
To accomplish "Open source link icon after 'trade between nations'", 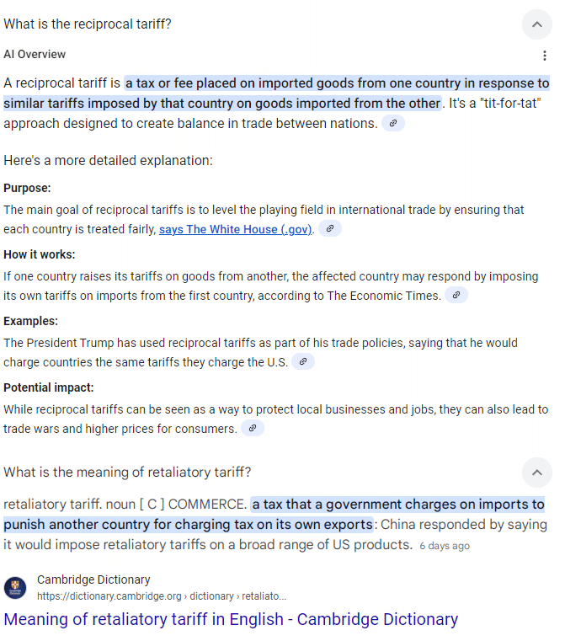I will tap(393, 123).
